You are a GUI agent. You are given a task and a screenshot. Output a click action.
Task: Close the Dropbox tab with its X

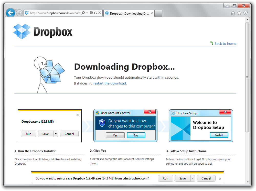(152, 13)
